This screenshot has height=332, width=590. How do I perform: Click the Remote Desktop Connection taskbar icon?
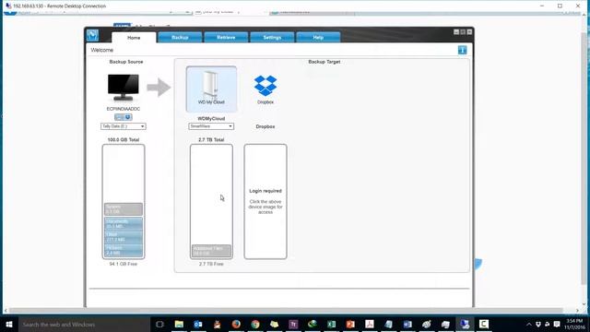(x=465, y=324)
